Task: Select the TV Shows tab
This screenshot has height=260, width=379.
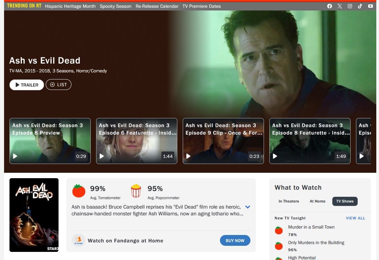Action: click(x=345, y=201)
